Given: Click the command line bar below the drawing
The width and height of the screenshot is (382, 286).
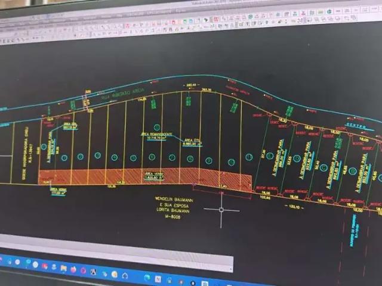Looking at the screenshot, I should pos(116,254).
